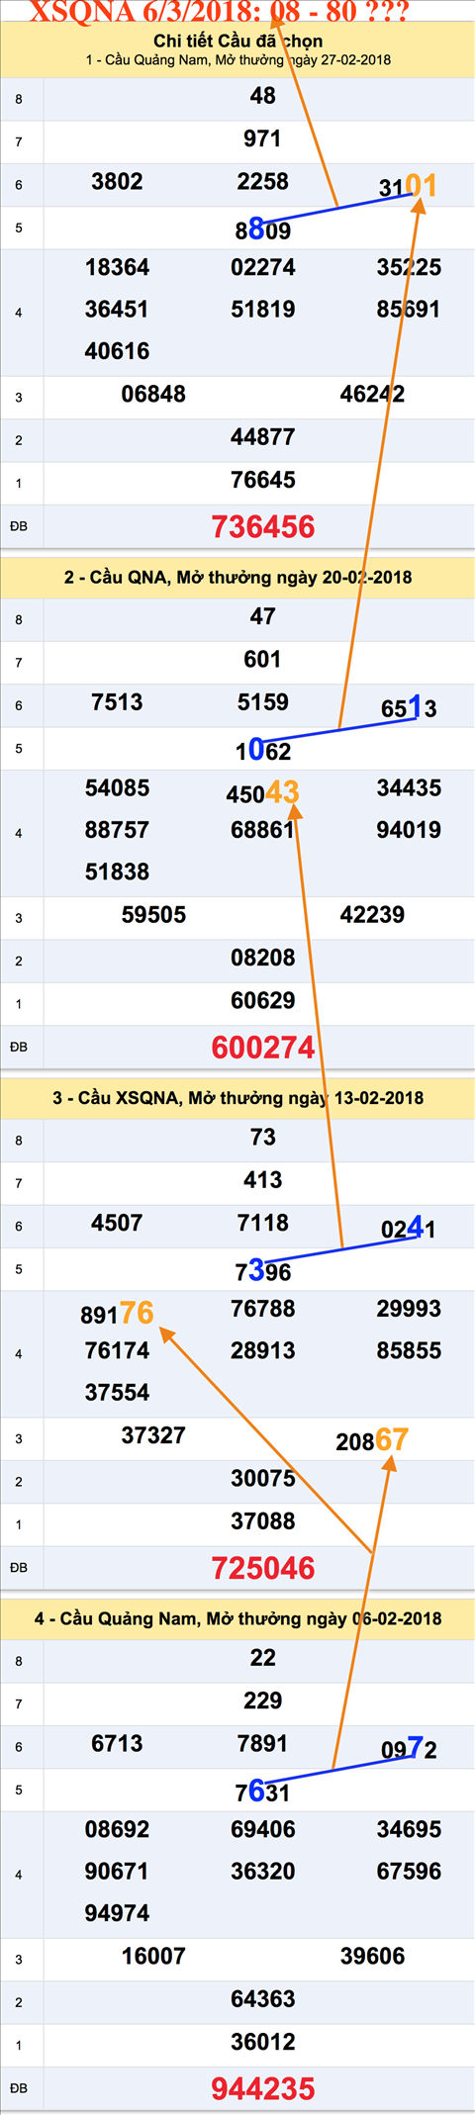Click the number 94019
Viewport: 475px width, 2115px height.
(409, 830)
